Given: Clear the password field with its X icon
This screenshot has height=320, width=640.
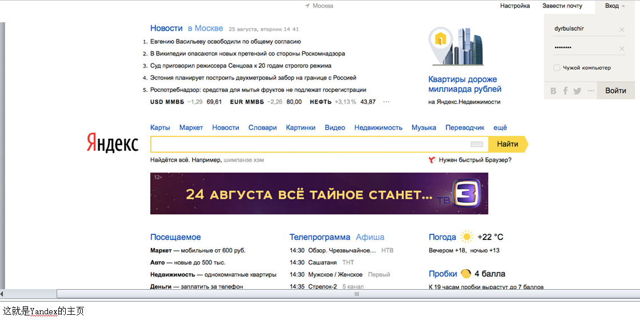Looking at the screenshot, I should coord(622,49).
